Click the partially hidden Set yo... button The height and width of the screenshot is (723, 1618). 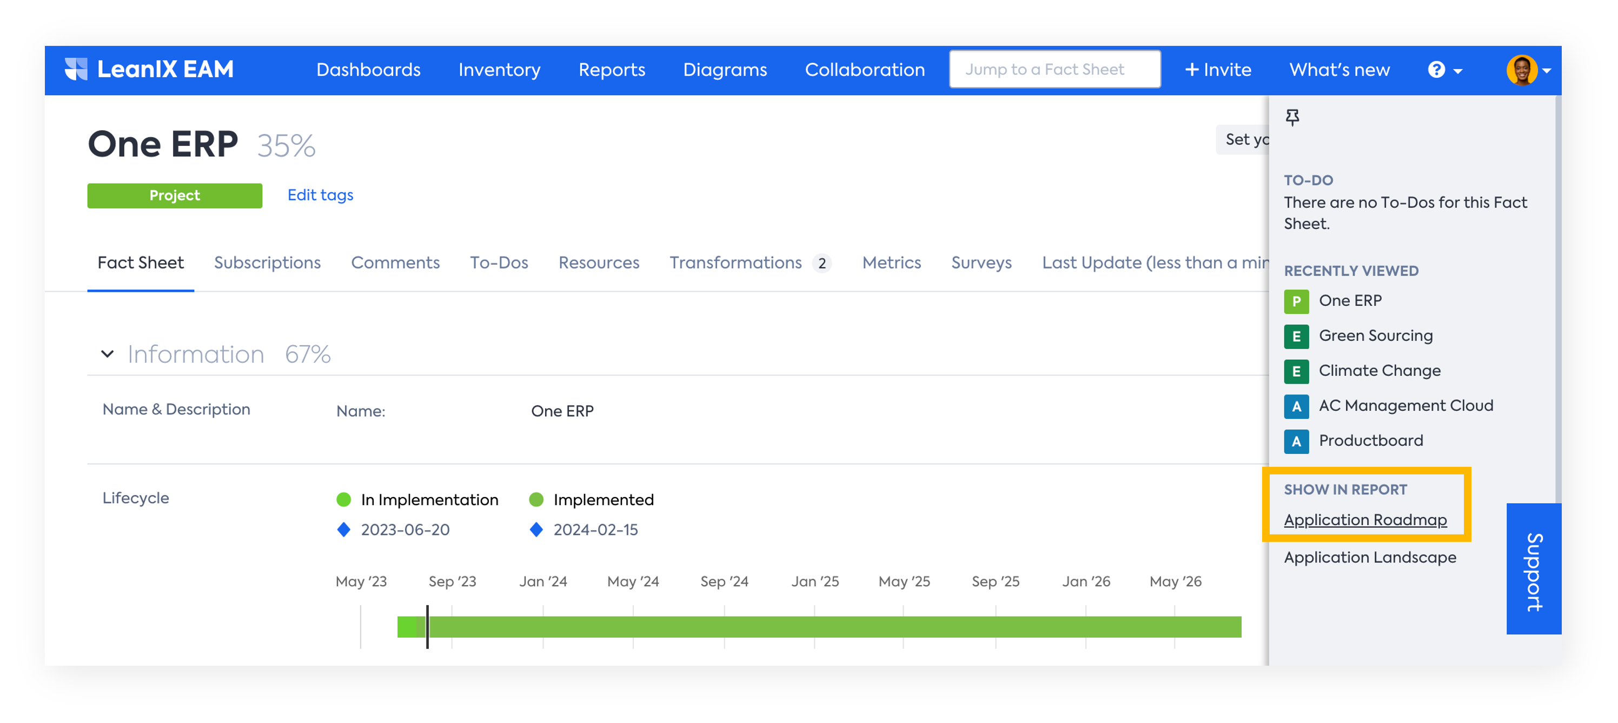(x=1242, y=140)
